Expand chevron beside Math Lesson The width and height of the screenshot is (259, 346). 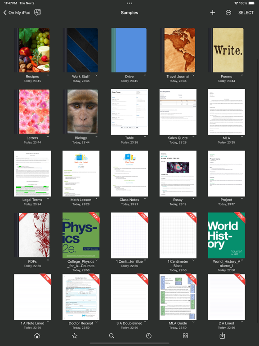point(97,198)
